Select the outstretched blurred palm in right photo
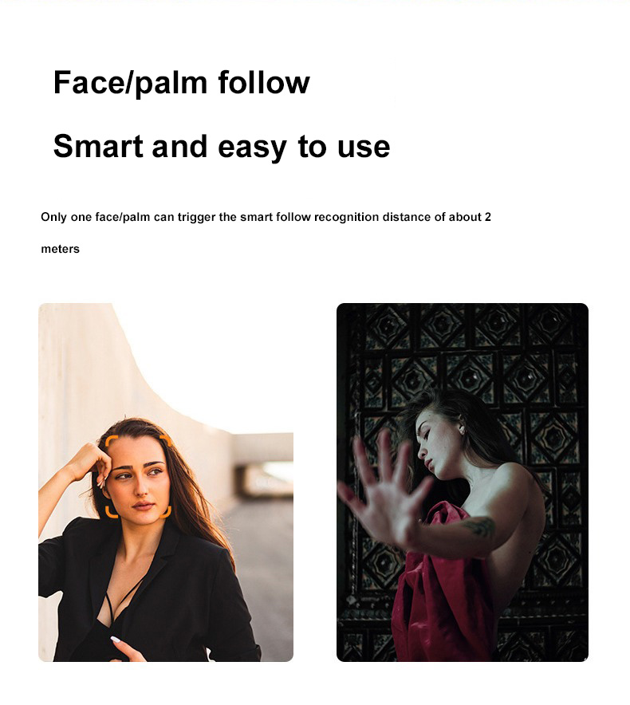The height and width of the screenshot is (705, 630). coord(384,488)
